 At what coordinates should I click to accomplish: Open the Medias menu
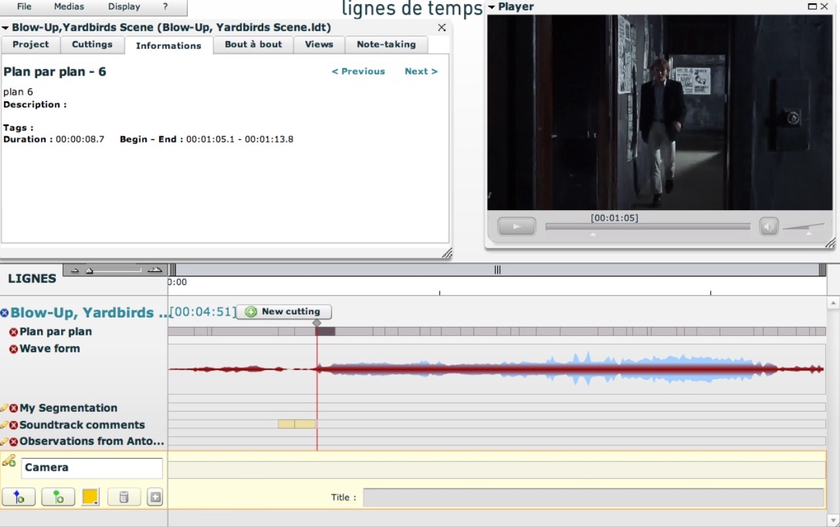click(x=68, y=7)
